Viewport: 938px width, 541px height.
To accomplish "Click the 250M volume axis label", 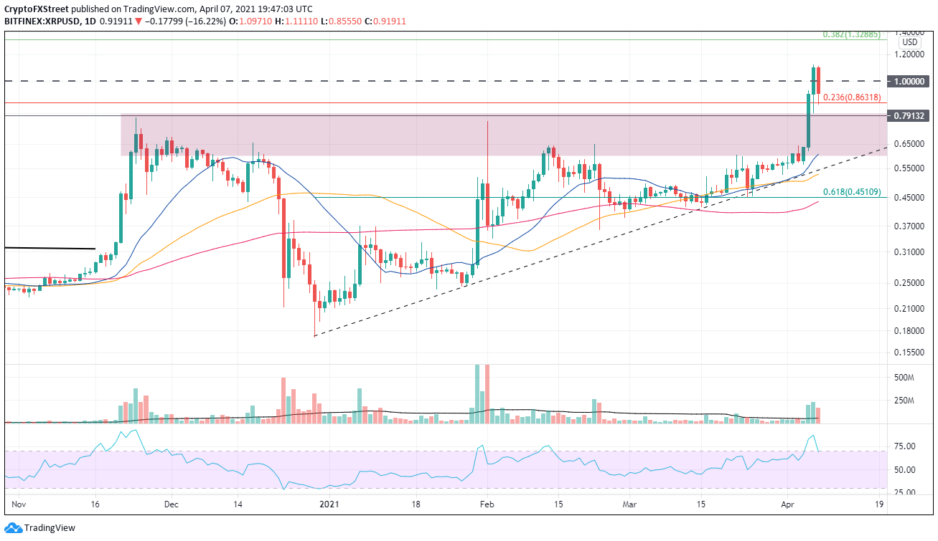I will (904, 401).
